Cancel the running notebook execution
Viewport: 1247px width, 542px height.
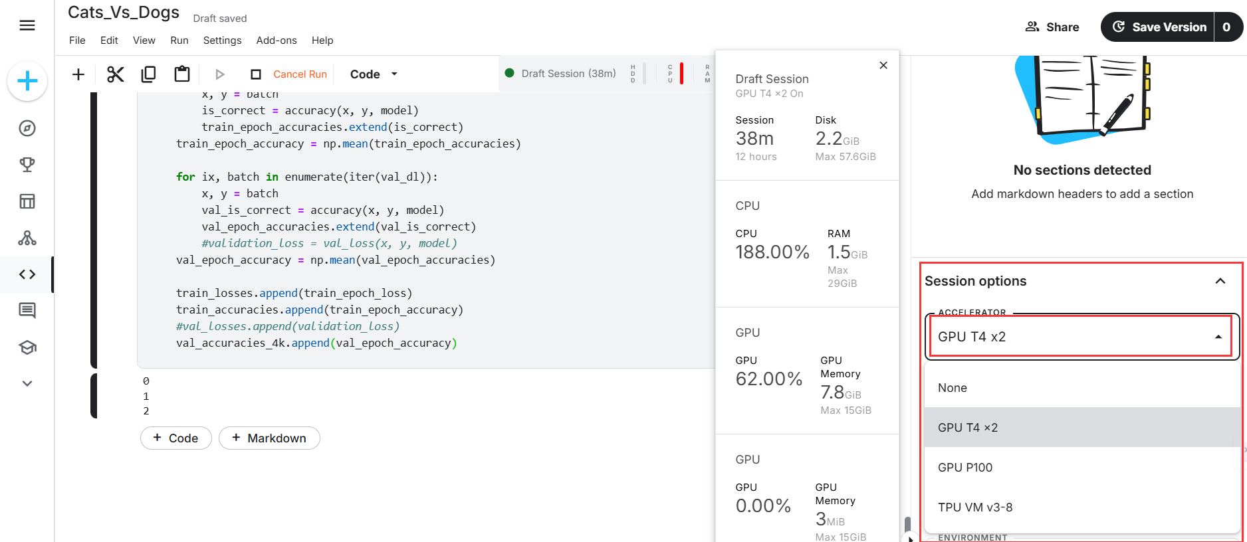point(290,74)
